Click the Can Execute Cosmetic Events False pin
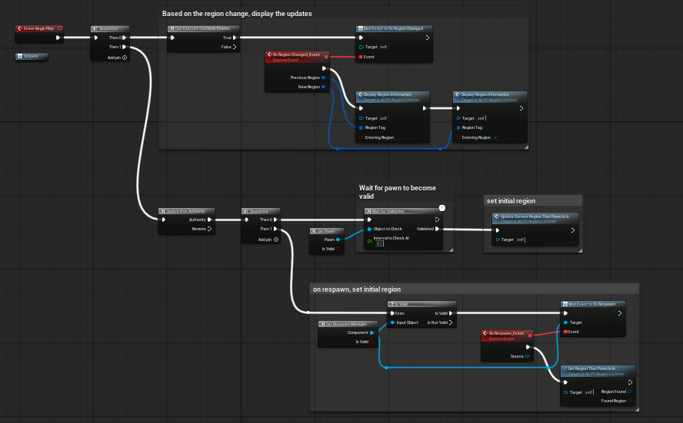683x423 pixels. click(234, 47)
